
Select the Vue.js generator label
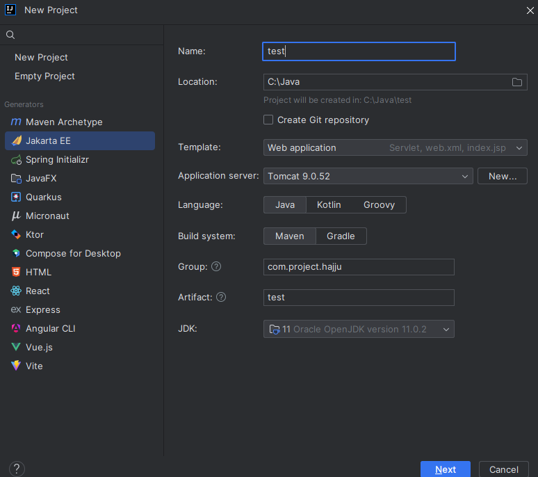coord(39,347)
